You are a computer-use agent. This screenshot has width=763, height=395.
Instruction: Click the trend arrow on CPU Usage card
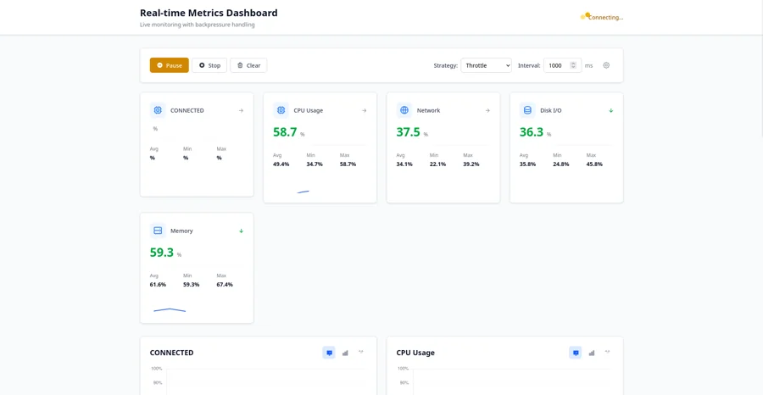pyautogui.click(x=364, y=110)
